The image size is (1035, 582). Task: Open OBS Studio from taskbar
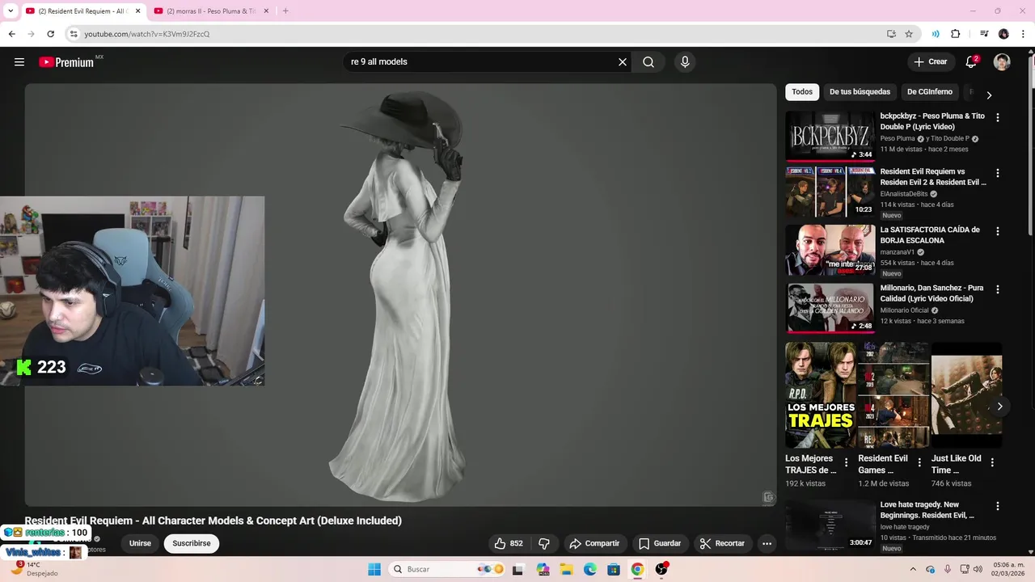coord(661,569)
